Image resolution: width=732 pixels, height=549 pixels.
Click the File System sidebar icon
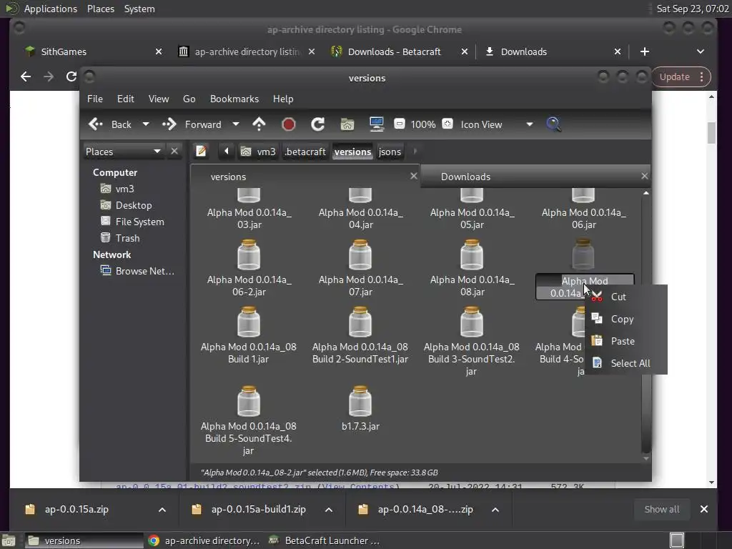coord(106,222)
